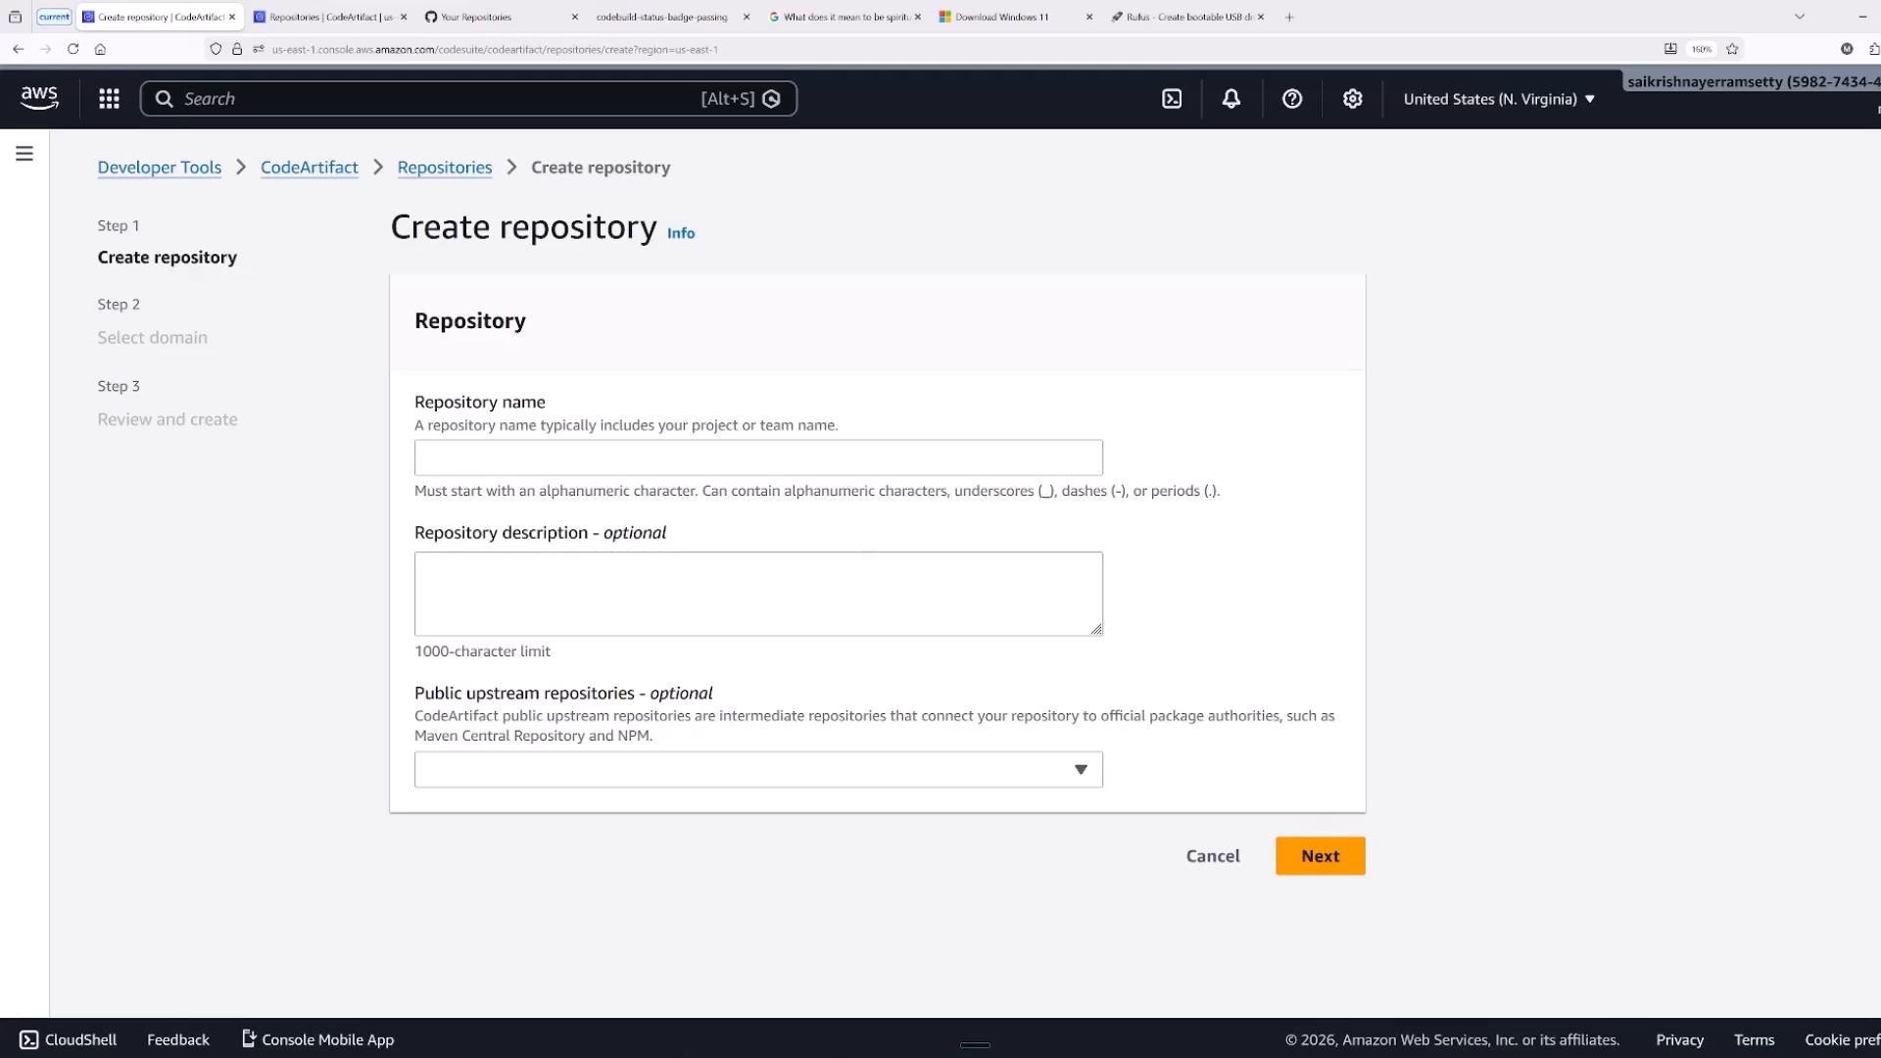This screenshot has height=1058, width=1881.
Task: Close the Create repository browser tab
Action: [x=232, y=17]
